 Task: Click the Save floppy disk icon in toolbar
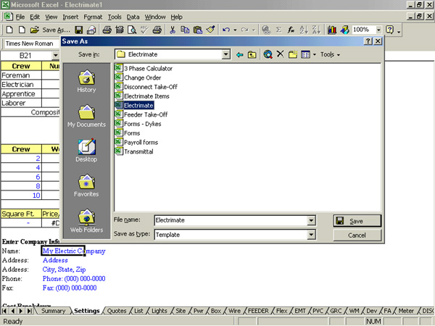point(79,30)
